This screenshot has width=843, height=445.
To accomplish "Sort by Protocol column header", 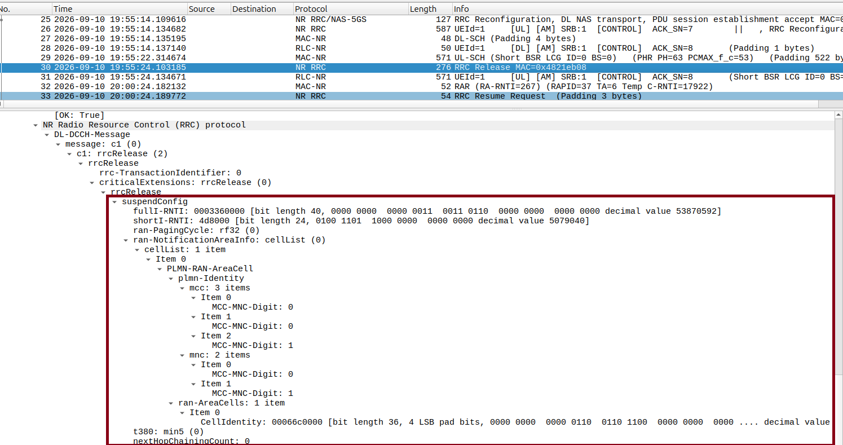I will (350, 9).
